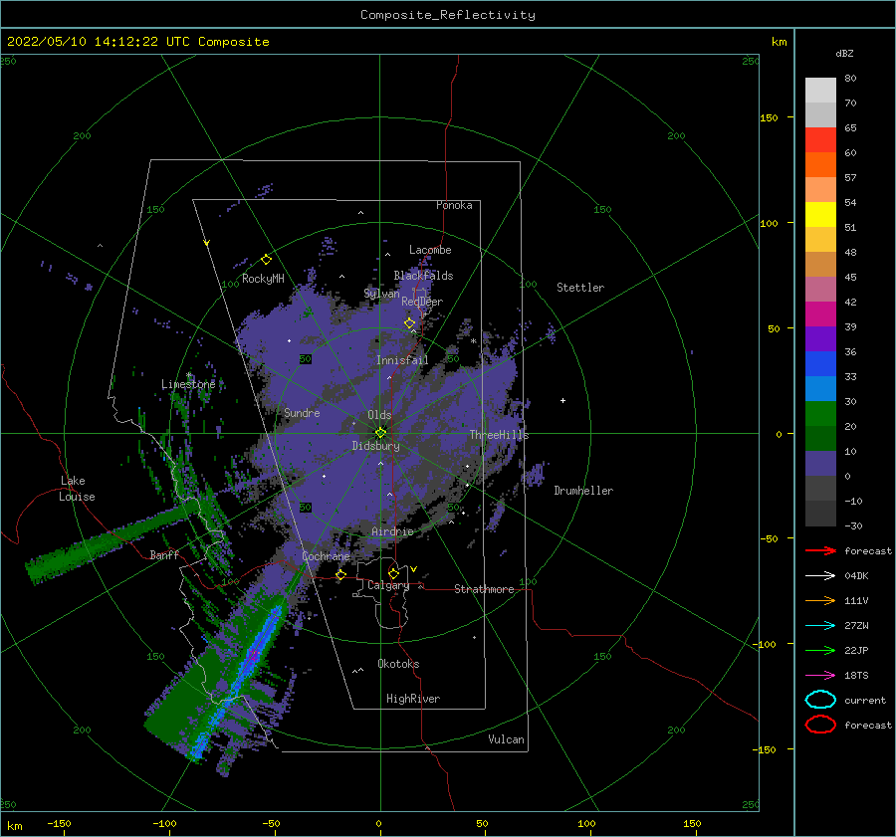Select the green swatch between 30 and 20 dBZ
This screenshot has height=837, width=896.
click(x=820, y=414)
